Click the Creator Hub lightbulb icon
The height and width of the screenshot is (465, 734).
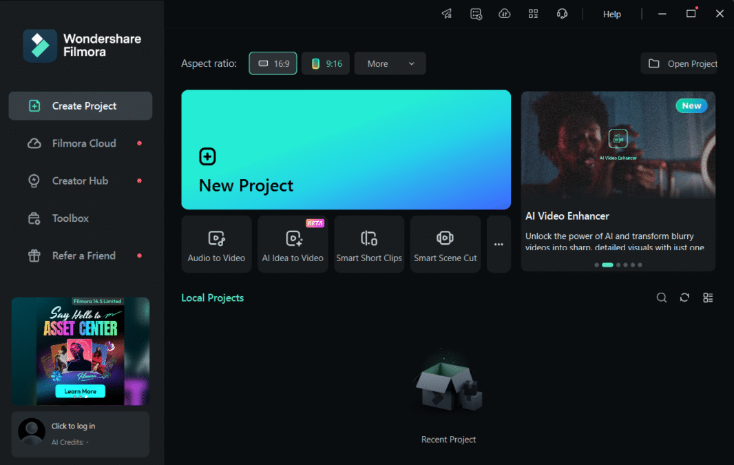pyautogui.click(x=34, y=180)
